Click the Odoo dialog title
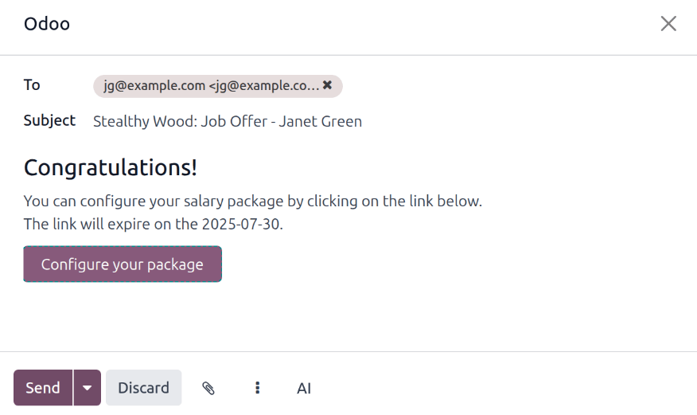 pyautogui.click(x=47, y=24)
